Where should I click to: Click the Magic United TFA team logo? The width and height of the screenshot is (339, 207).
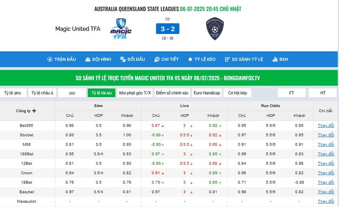tap(121, 29)
